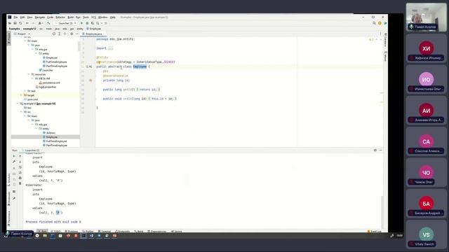Open the Edit menu
Screen dimensions: 449x252
tap(22, 17)
